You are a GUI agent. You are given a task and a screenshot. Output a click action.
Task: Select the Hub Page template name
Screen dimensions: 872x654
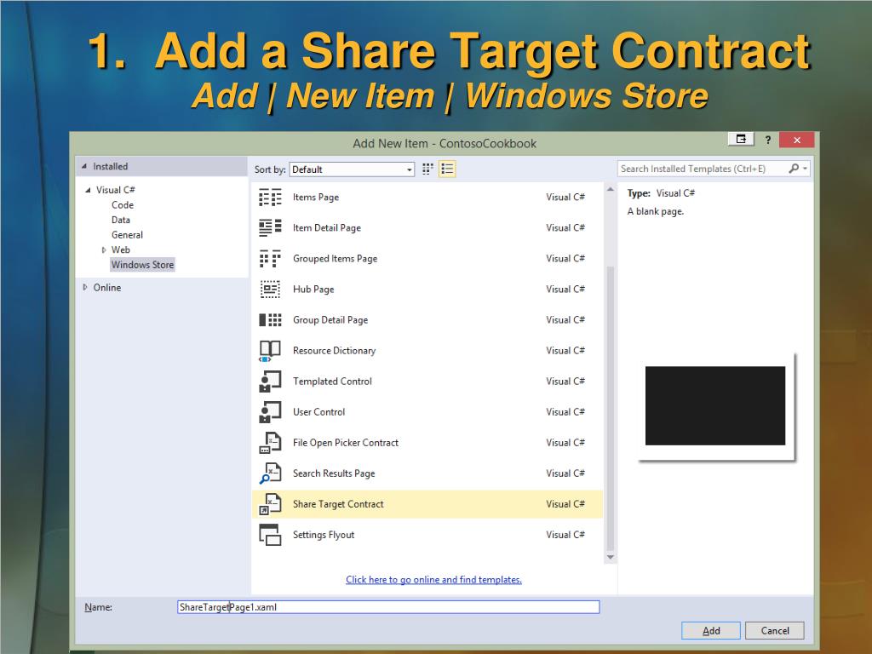coord(313,290)
